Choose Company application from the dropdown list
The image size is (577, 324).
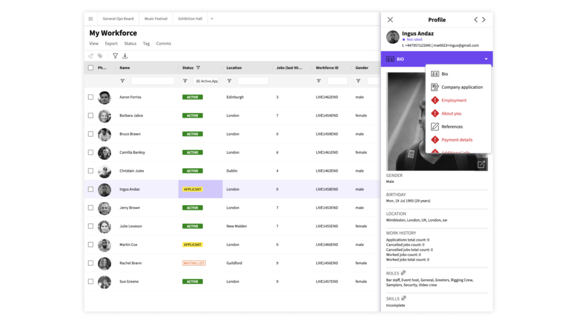[462, 87]
